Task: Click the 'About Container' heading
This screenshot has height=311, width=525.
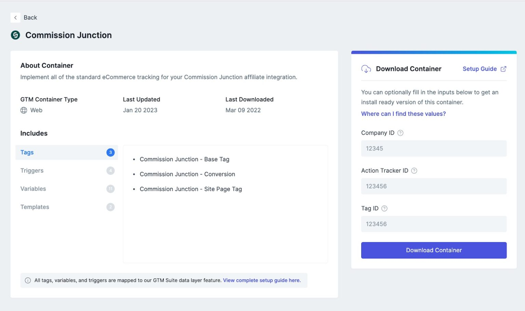Action: click(x=47, y=65)
